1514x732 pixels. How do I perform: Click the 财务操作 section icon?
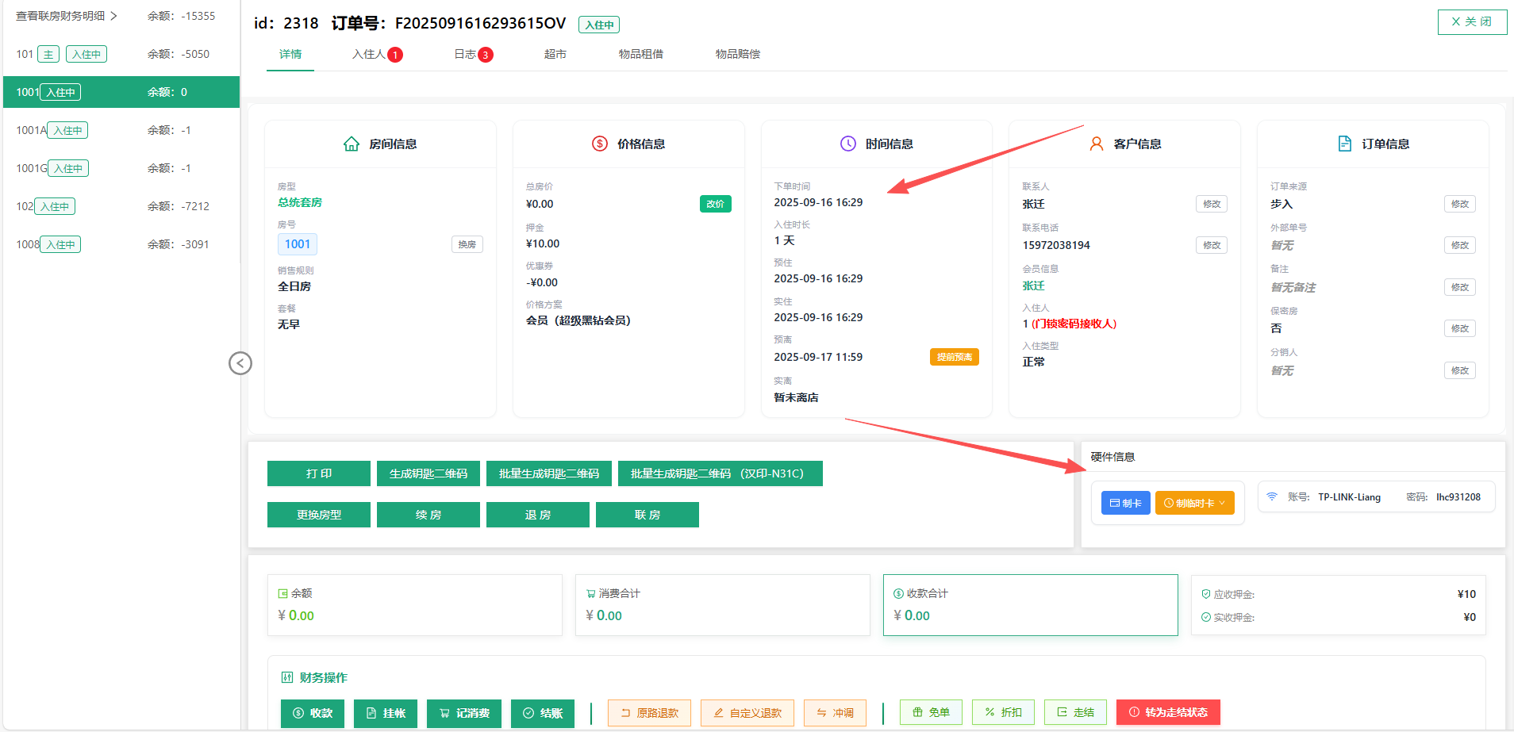pyautogui.click(x=287, y=677)
